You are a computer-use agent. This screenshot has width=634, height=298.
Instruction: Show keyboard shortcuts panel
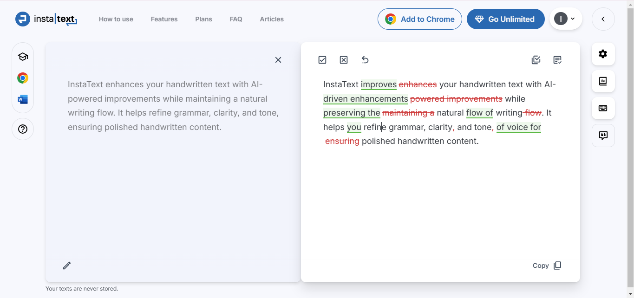pos(603,108)
